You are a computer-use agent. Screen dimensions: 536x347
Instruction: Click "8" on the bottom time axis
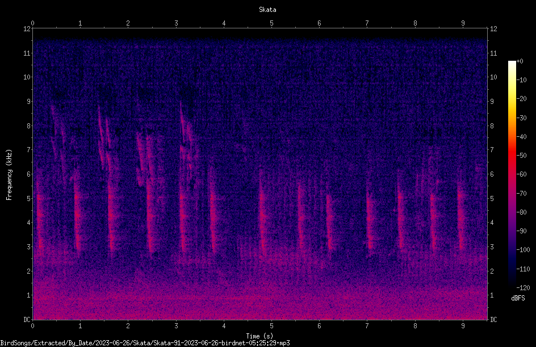click(415, 326)
